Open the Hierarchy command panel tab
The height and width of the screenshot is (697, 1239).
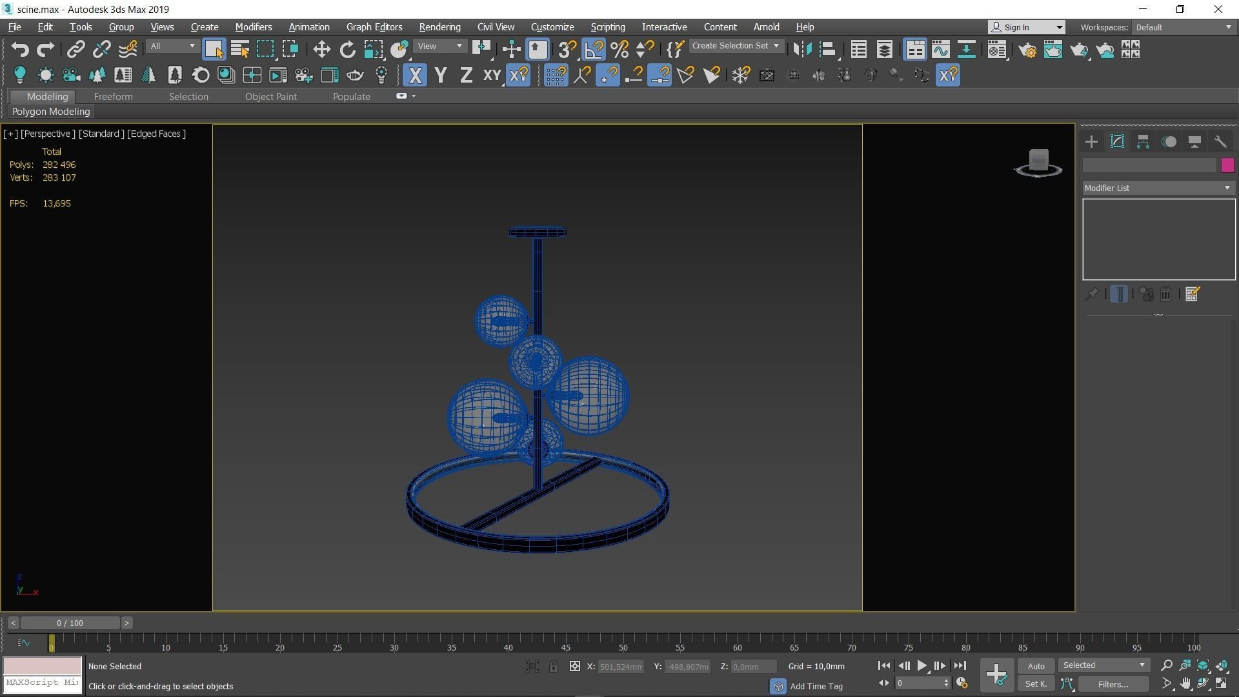pyautogui.click(x=1143, y=142)
